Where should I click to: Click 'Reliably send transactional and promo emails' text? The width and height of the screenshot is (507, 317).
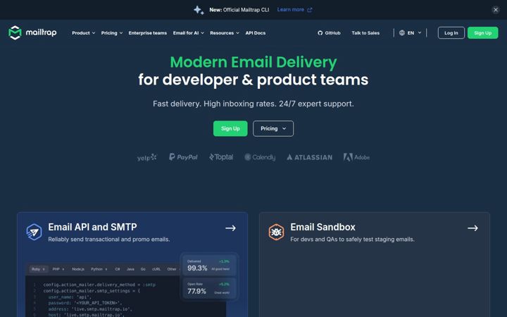(109, 240)
